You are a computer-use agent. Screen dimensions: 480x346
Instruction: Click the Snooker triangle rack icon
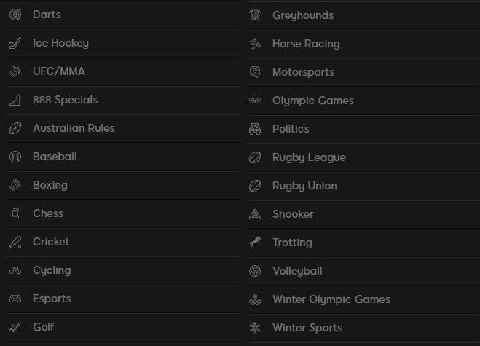[x=255, y=214]
